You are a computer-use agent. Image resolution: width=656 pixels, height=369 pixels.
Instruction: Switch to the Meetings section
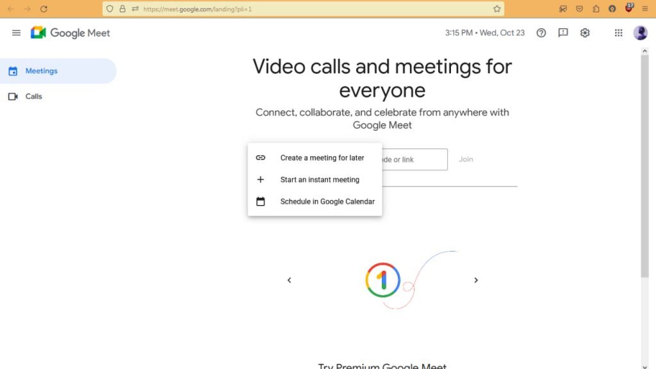click(x=58, y=71)
